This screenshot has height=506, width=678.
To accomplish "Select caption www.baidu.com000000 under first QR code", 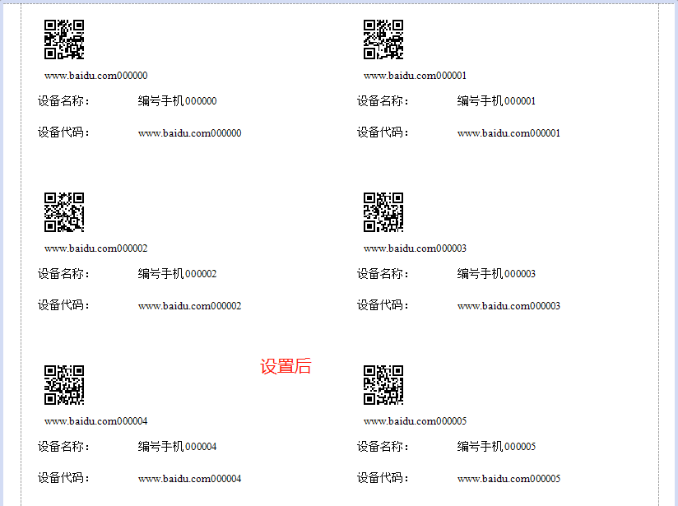I will [x=96, y=76].
